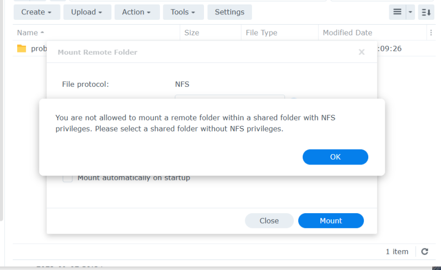Sort files by the Name column header
Viewport: 441px width, 270px height.
28,33
